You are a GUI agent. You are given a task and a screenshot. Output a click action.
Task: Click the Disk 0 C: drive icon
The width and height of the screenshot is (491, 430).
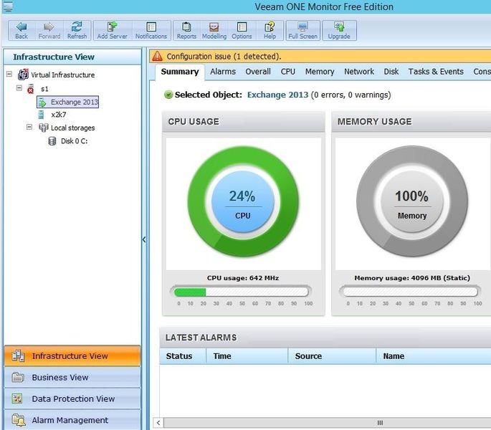52,141
